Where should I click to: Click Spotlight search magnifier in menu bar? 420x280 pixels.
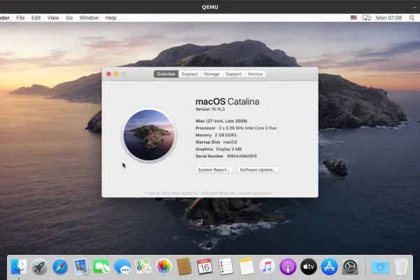pyautogui.click(x=412, y=17)
